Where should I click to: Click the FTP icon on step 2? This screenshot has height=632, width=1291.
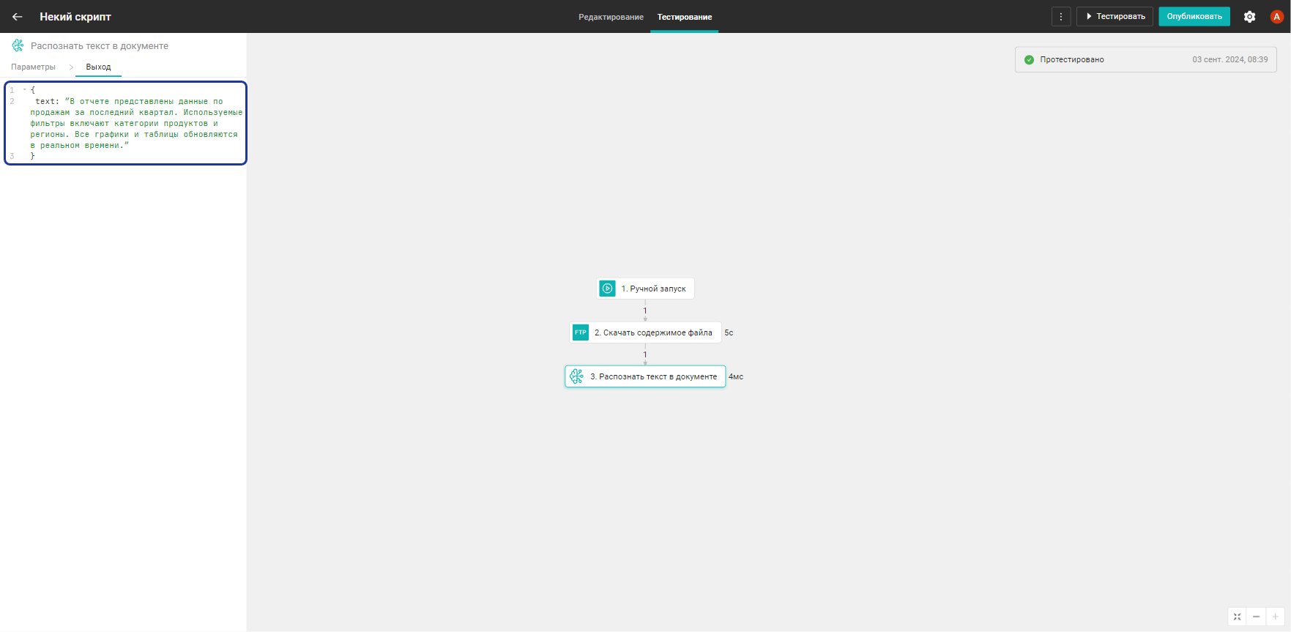pyautogui.click(x=581, y=332)
